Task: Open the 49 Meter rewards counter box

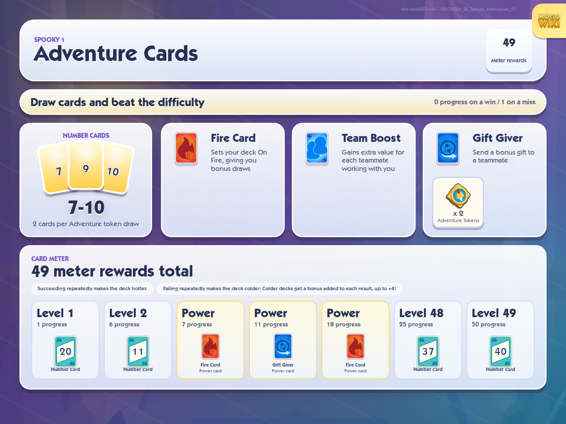Action: click(509, 51)
